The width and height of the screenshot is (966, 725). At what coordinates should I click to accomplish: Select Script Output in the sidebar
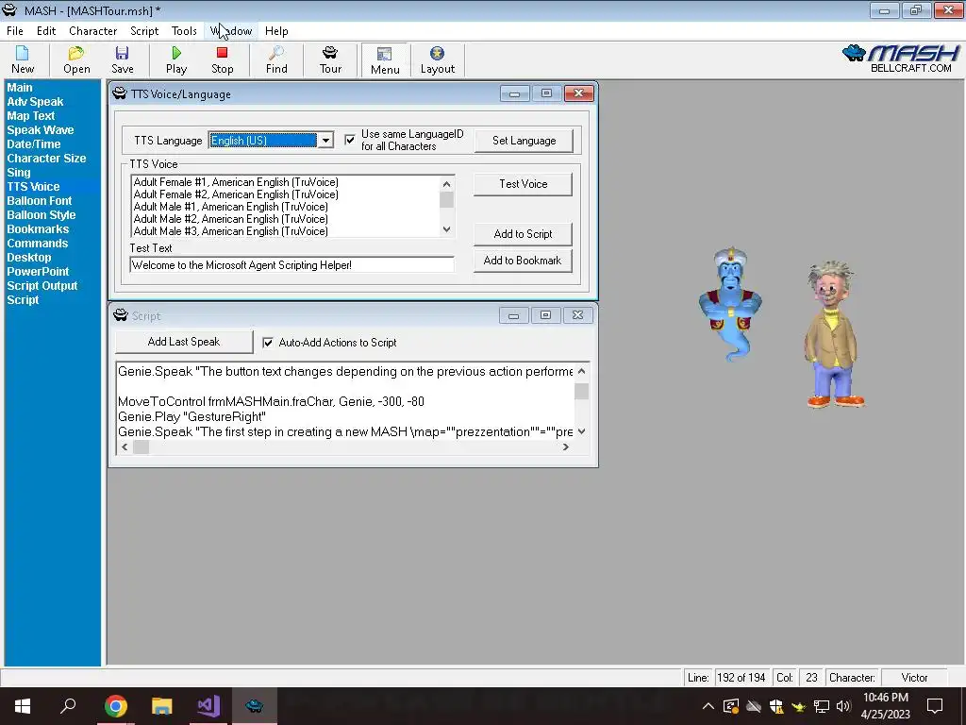(42, 286)
